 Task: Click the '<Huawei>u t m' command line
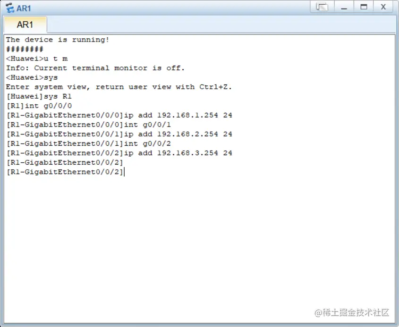[37, 59]
